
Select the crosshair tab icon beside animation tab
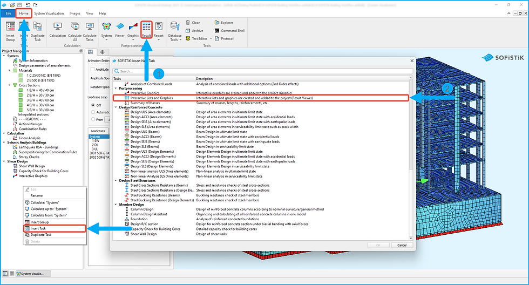[103, 52]
